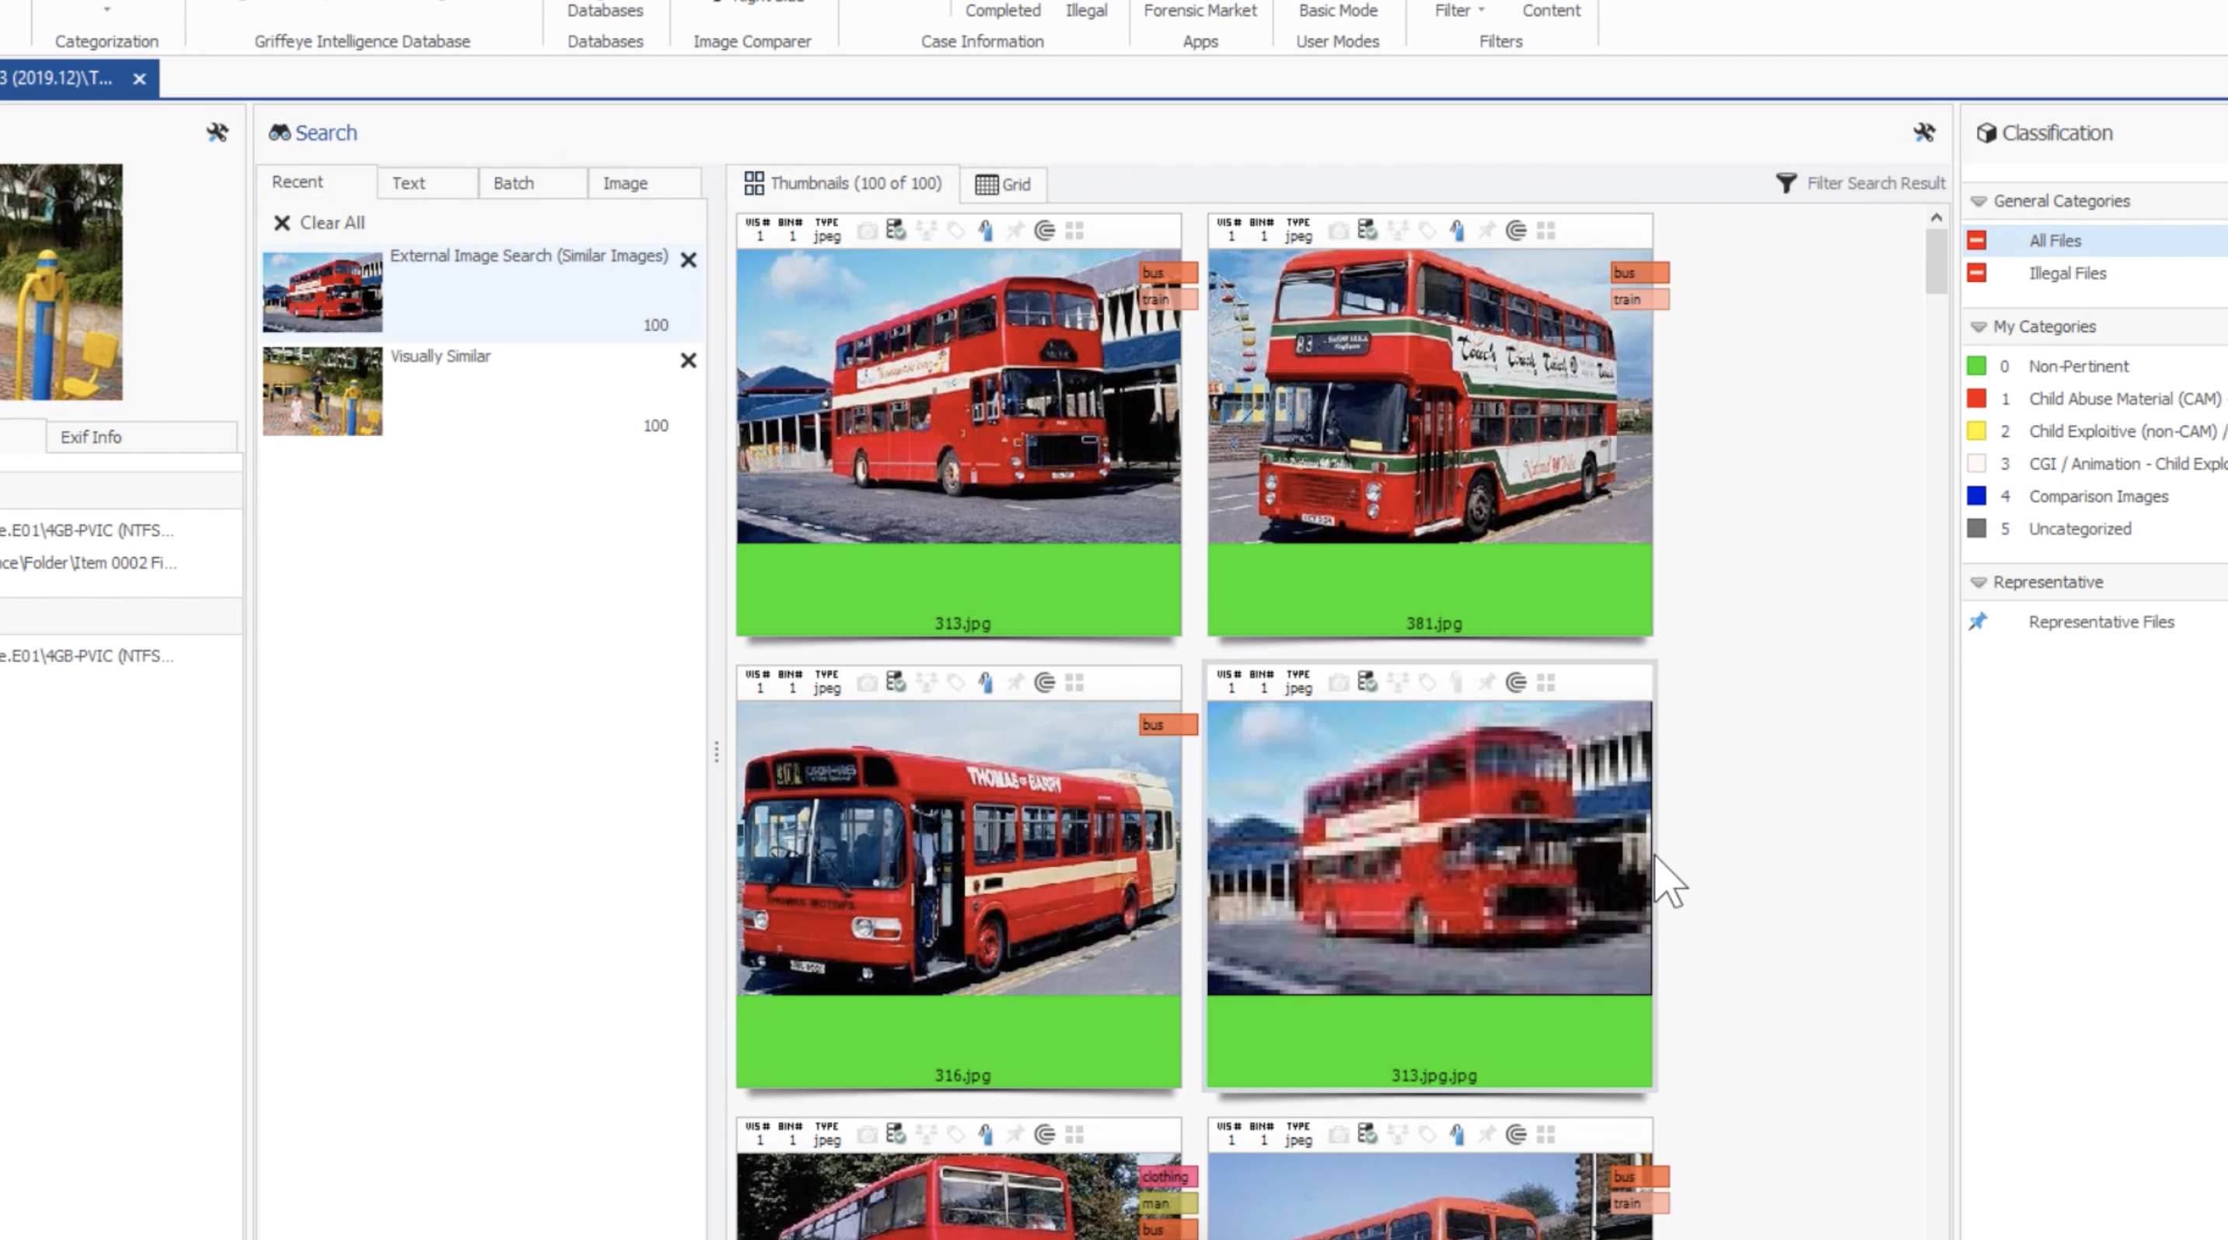Click the Illegal button in Case Information

1086,10
